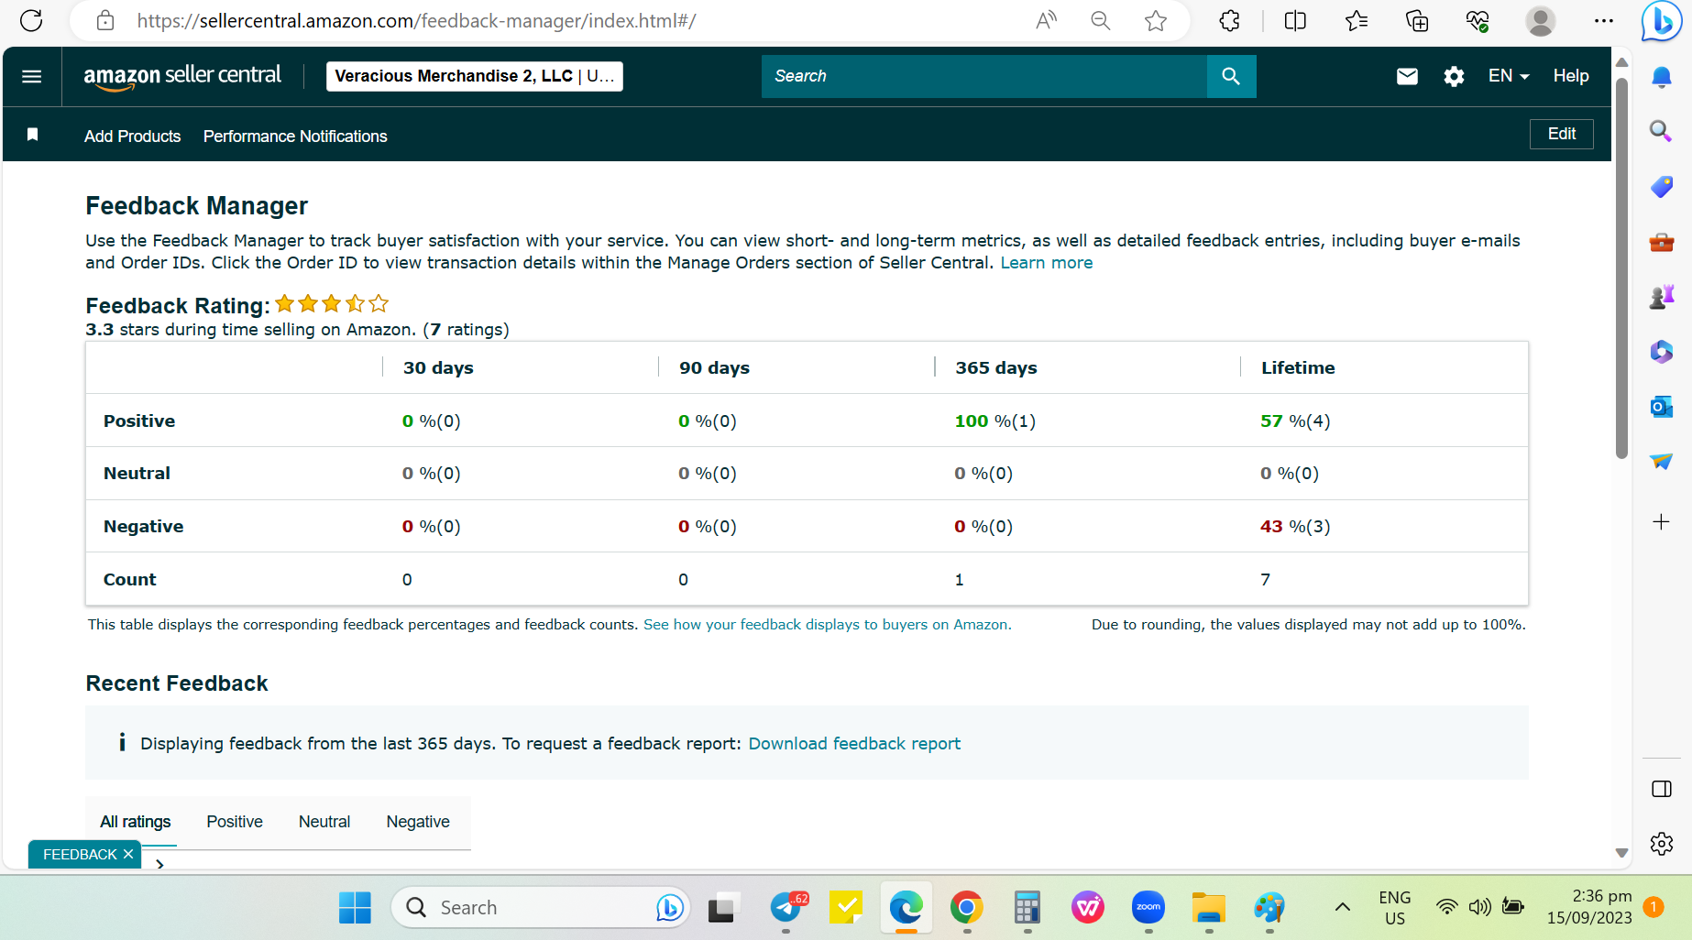This screenshot has height=940, width=1692.
Task: Open the settings gear in Seller Central
Action: coord(1454,76)
